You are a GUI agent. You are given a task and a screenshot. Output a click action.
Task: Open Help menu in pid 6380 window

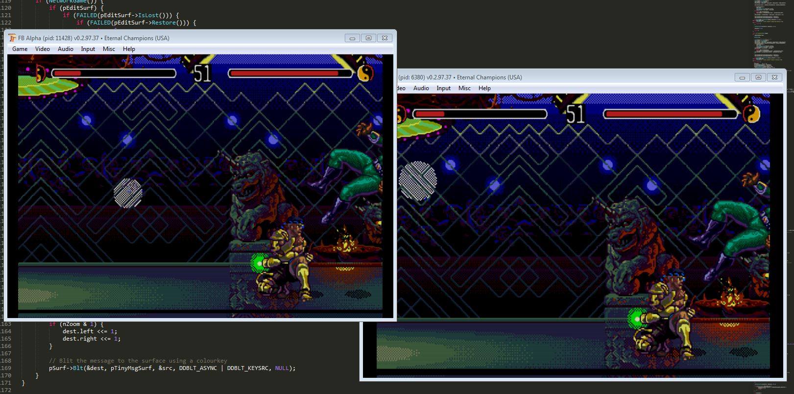tap(484, 88)
